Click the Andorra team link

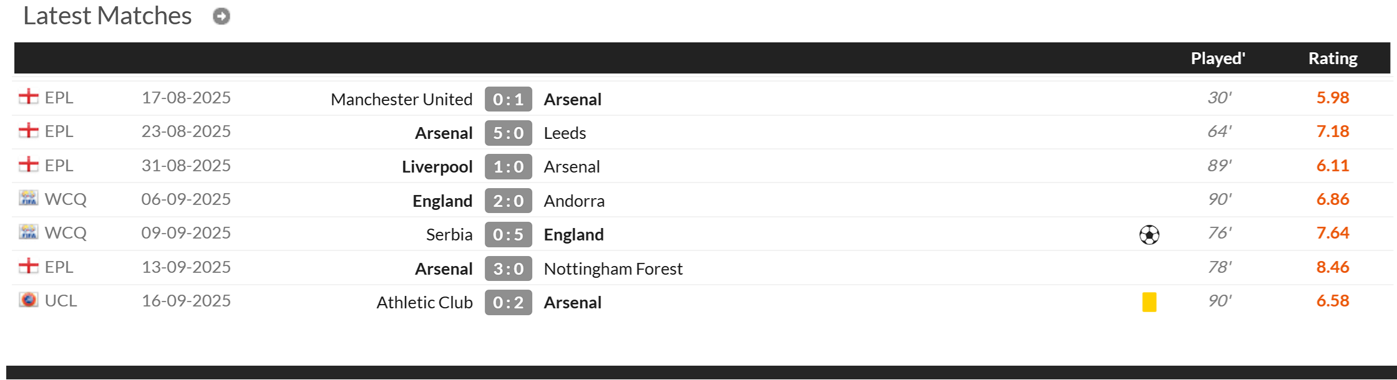point(574,201)
